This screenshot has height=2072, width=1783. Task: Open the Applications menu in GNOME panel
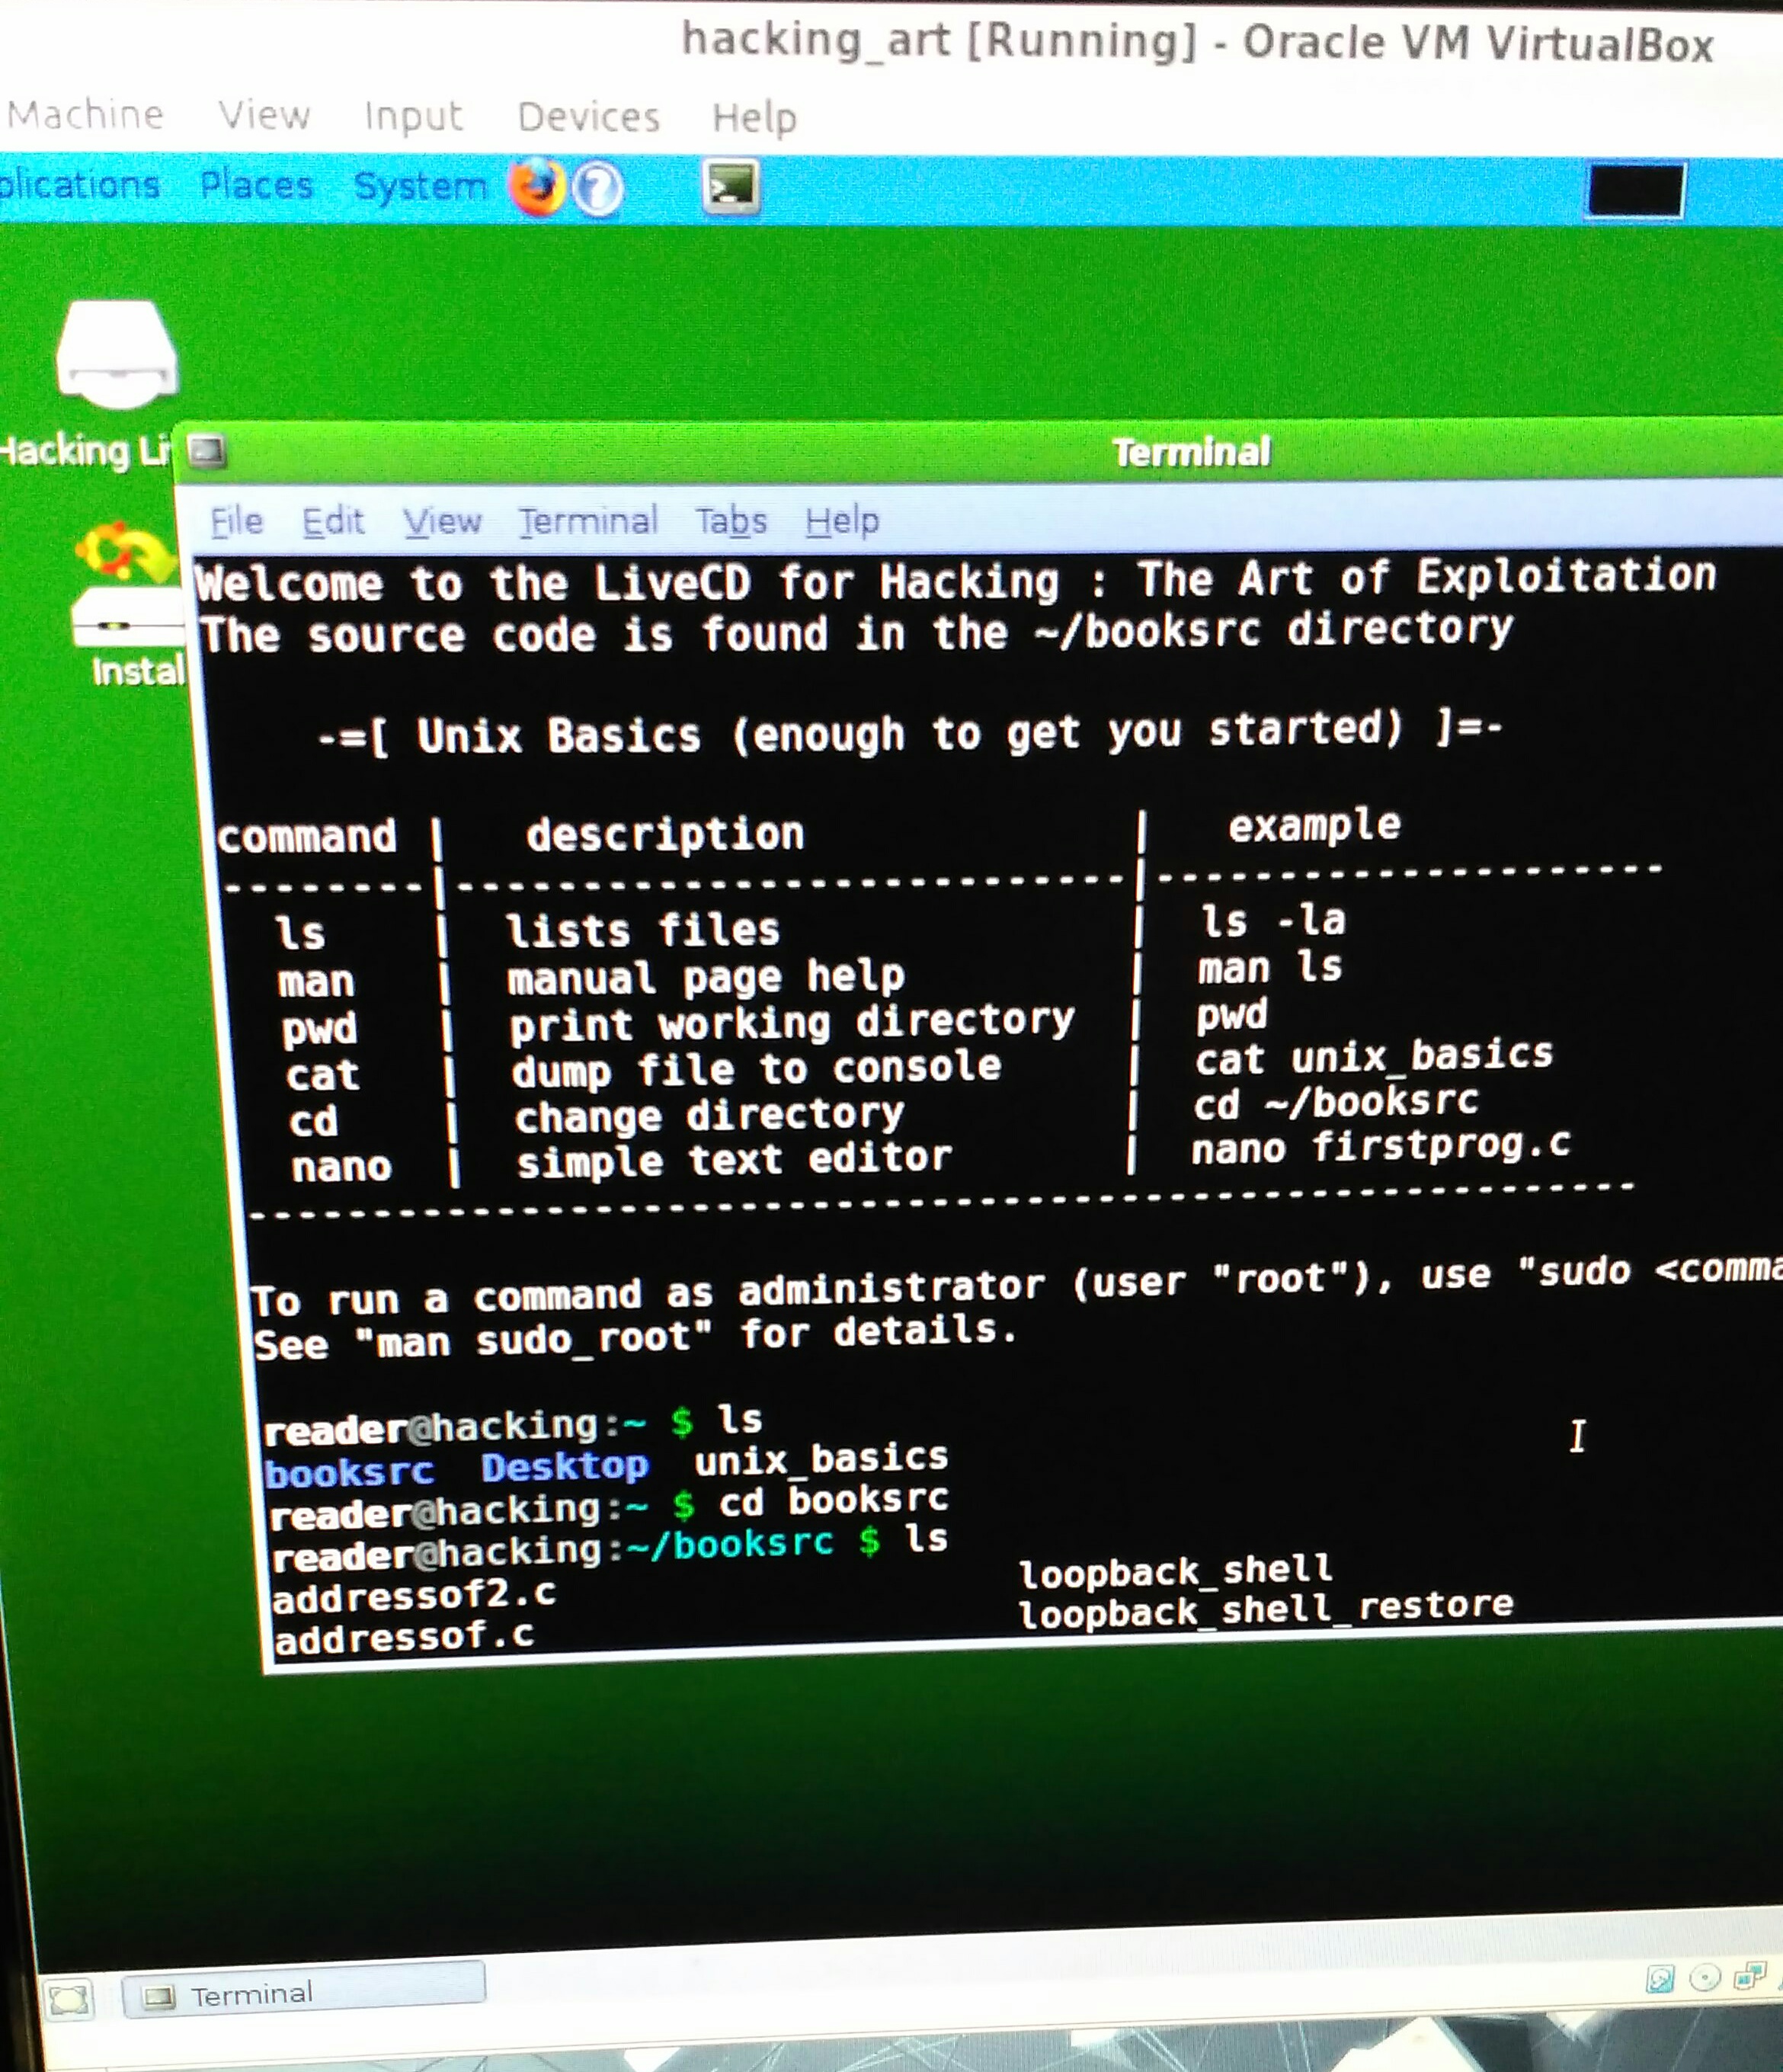point(79,185)
